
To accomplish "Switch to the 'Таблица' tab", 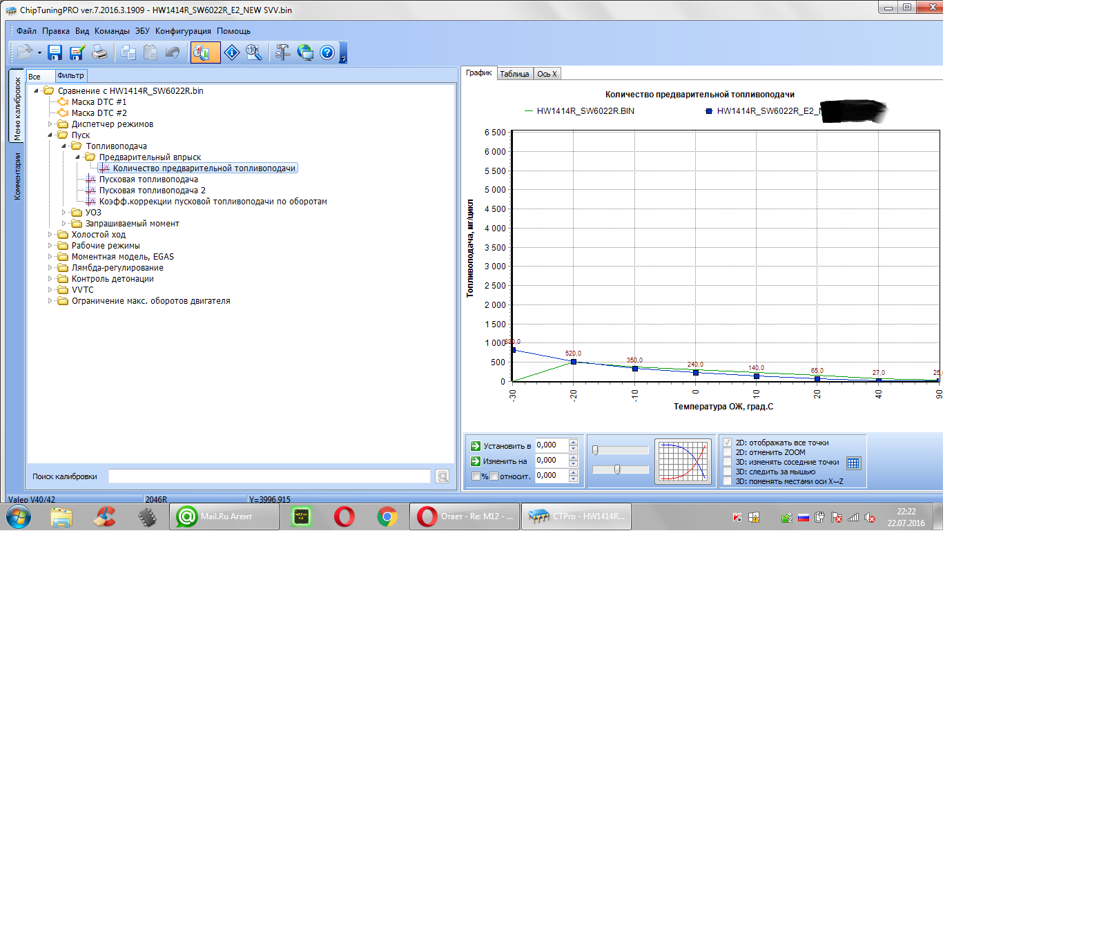I will (514, 74).
